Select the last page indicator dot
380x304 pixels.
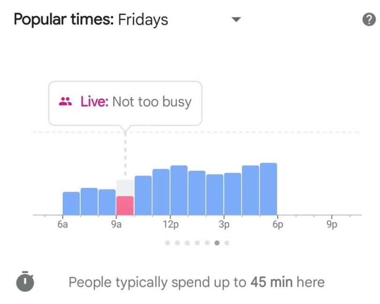(x=227, y=243)
